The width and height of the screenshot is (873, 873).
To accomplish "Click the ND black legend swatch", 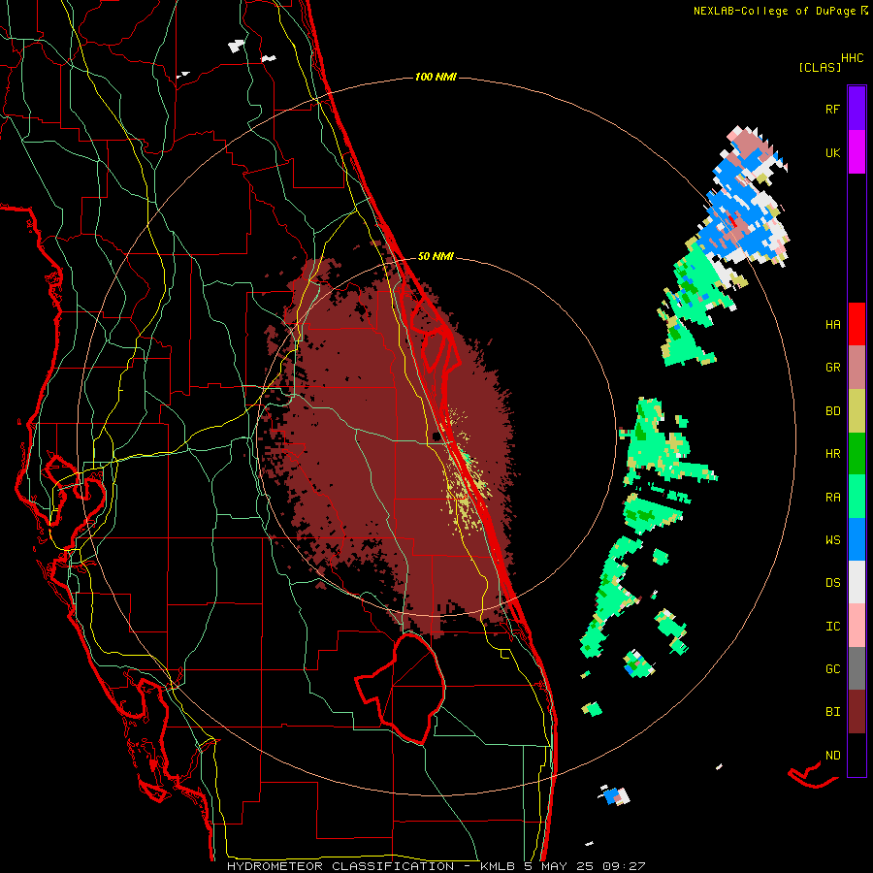I will click(857, 755).
